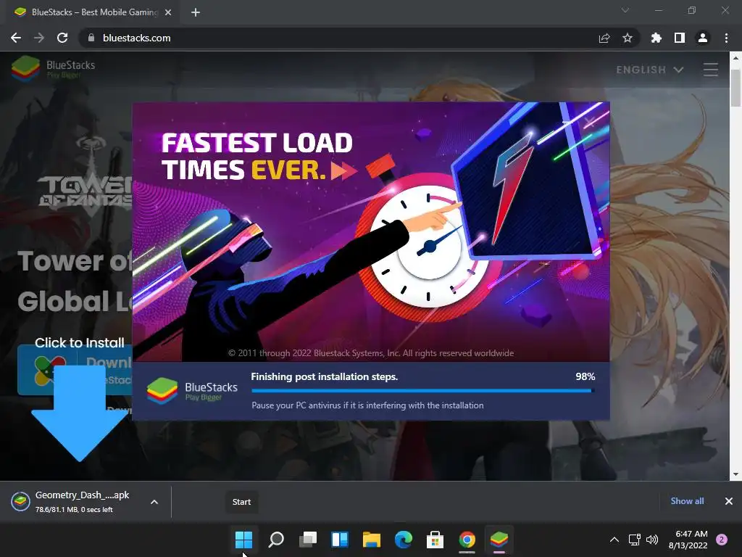This screenshot has width=742, height=557.
Task: Close the downloads bar
Action: pos(729,501)
